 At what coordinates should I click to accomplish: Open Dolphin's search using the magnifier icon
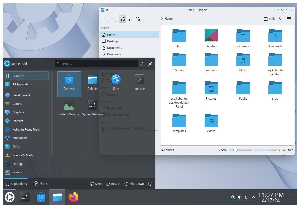pos(281,18)
